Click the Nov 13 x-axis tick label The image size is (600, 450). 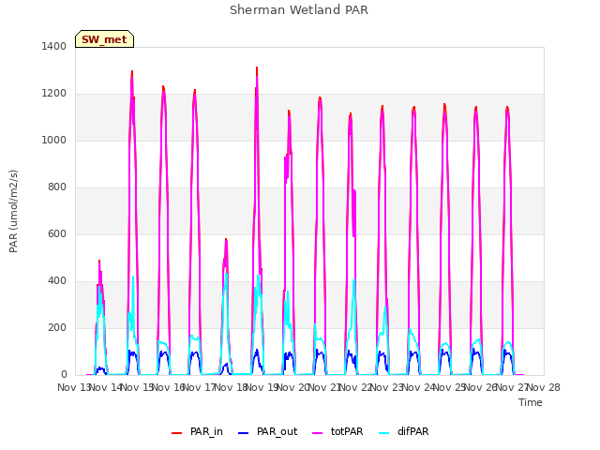pos(73,387)
